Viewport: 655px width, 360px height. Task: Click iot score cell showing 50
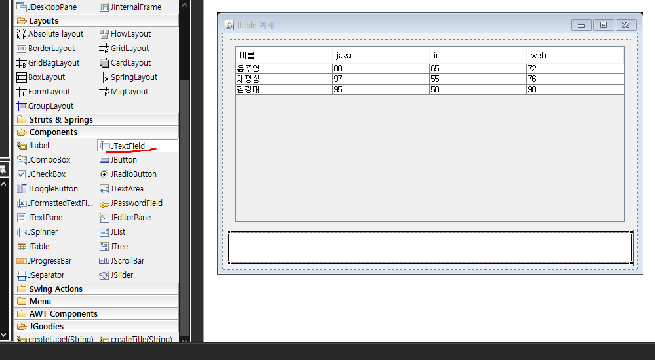478,89
